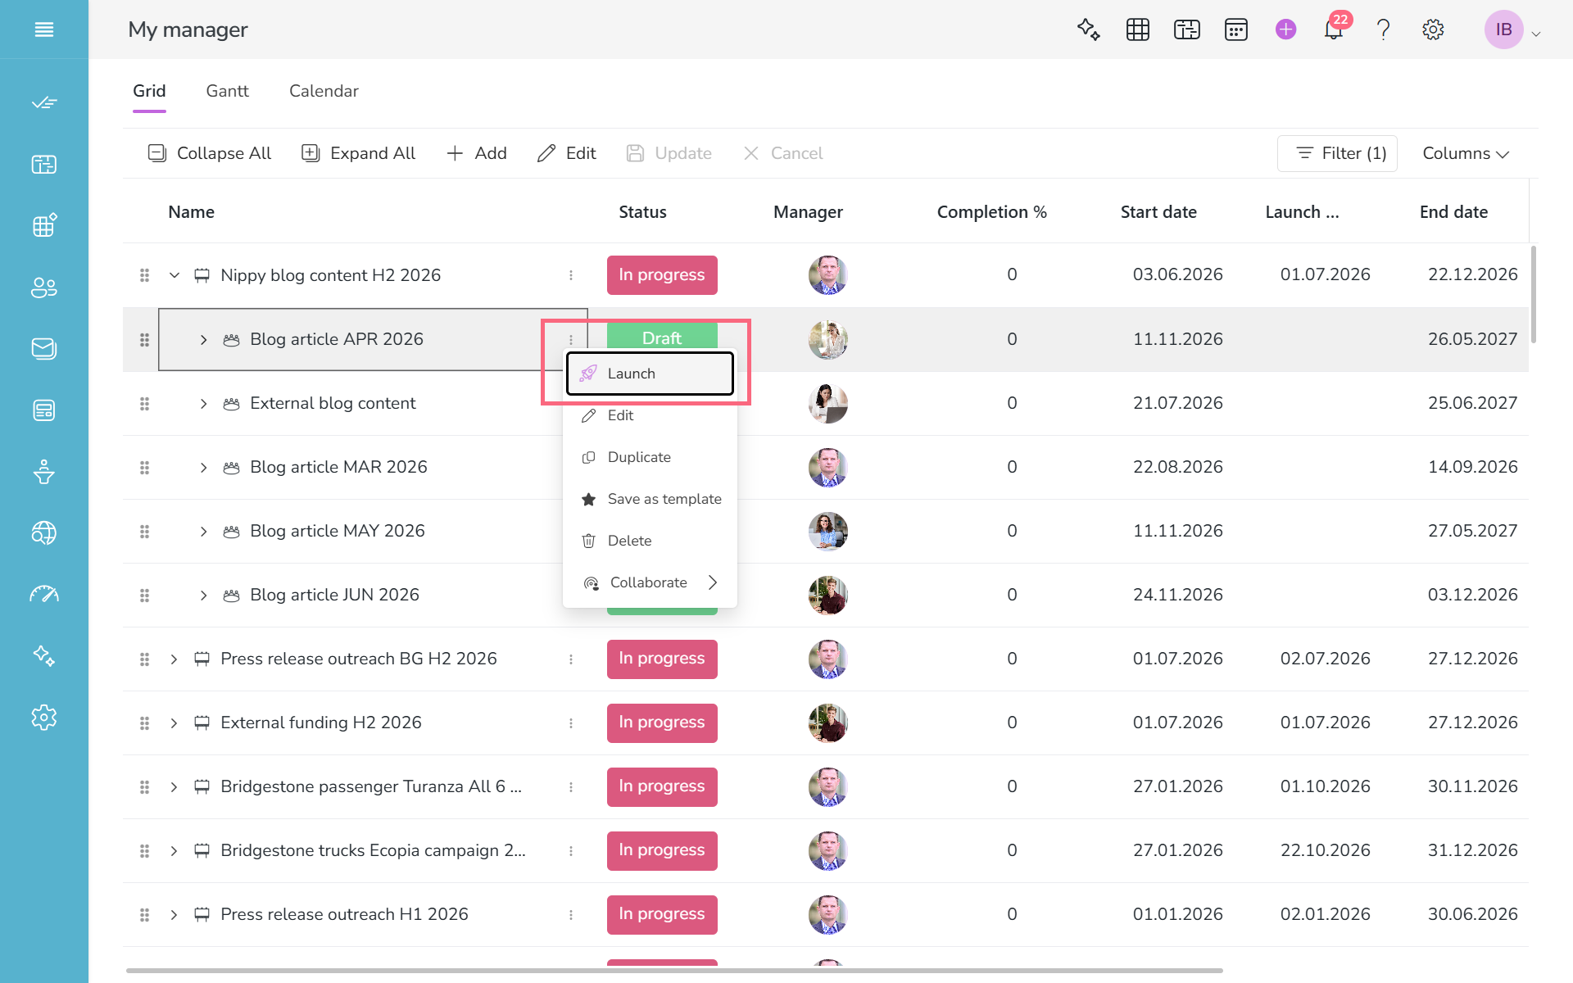Click the Completion % column header
1573x983 pixels.
[992, 212]
